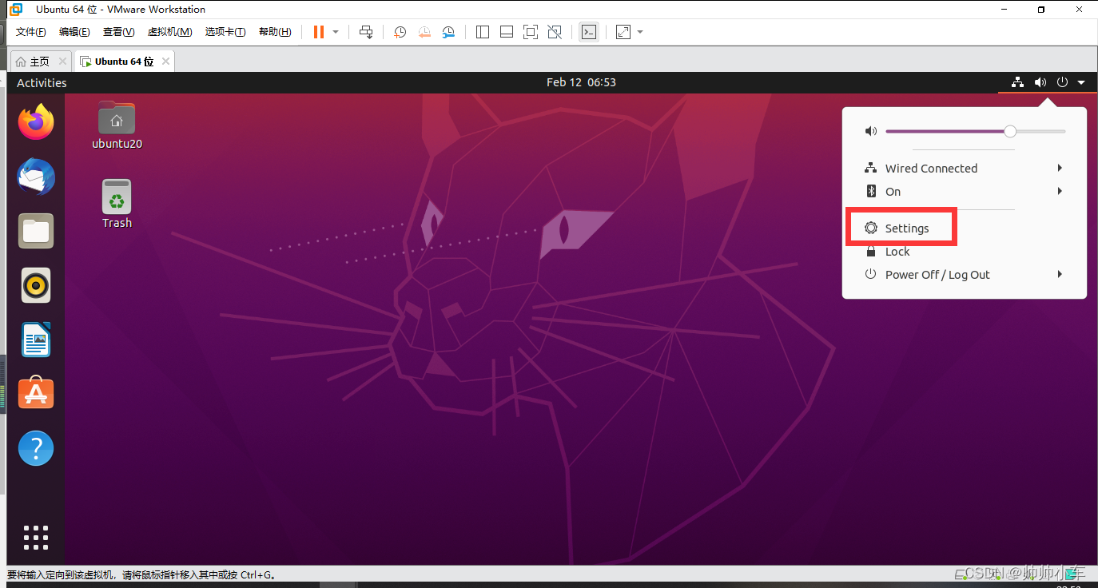The image size is (1098, 588).
Task: Click the Send Ctrl+Alt+Del toolbar icon
Action: point(366,32)
